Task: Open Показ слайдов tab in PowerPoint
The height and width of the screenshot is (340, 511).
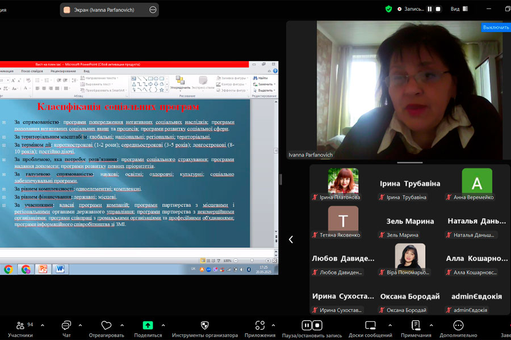Action: 32,71
